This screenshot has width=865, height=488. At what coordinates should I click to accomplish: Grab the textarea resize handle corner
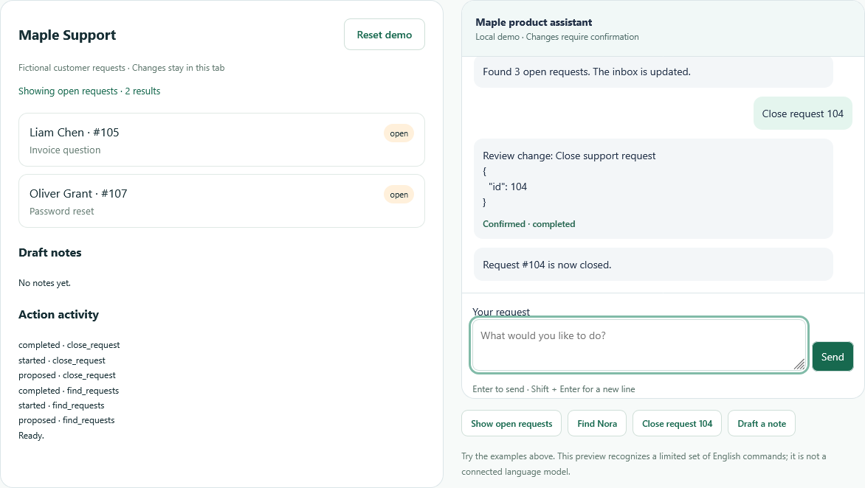pyautogui.click(x=799, y=363)
